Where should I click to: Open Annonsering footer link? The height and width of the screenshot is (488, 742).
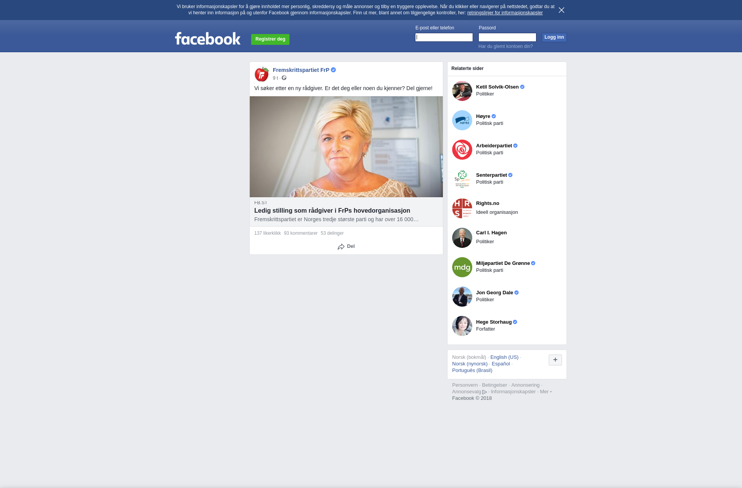525,385
